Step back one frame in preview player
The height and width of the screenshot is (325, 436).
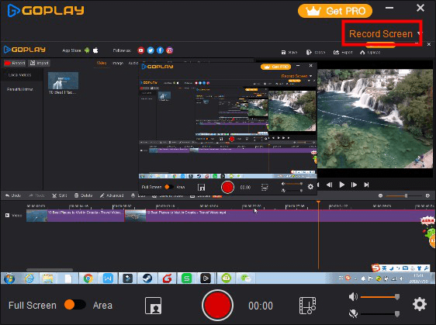pyautogui.click(x=330, y=185)
